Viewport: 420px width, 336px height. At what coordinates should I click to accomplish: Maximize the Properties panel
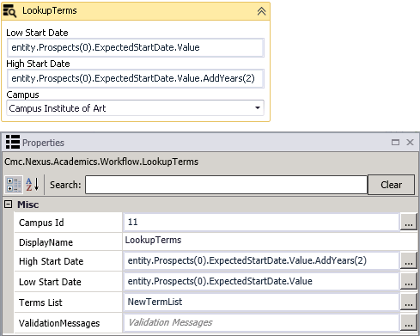point(395,142)
